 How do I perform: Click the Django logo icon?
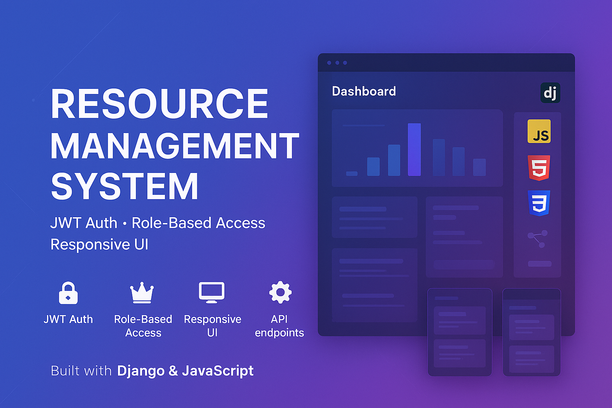click(x=551, y=92)
